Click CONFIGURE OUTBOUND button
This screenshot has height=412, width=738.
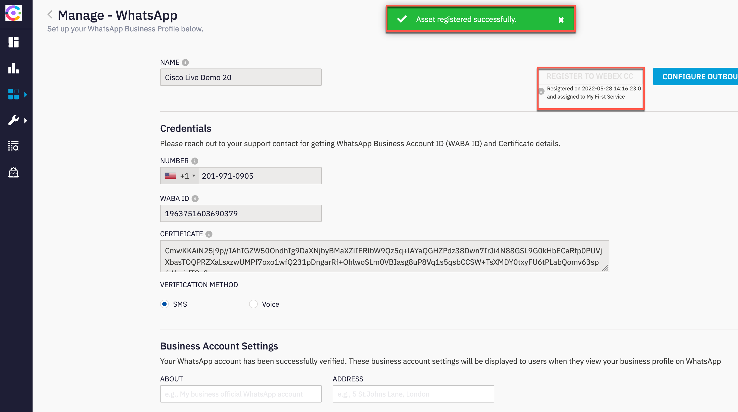[699, 76]
